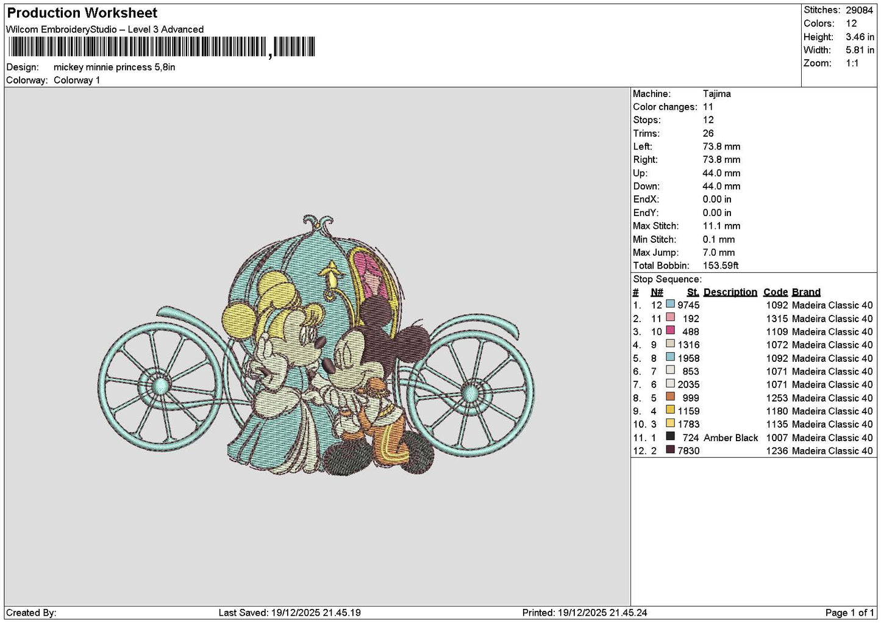Click the thread code 1236
881x623 pixels.
pos(777,451)
